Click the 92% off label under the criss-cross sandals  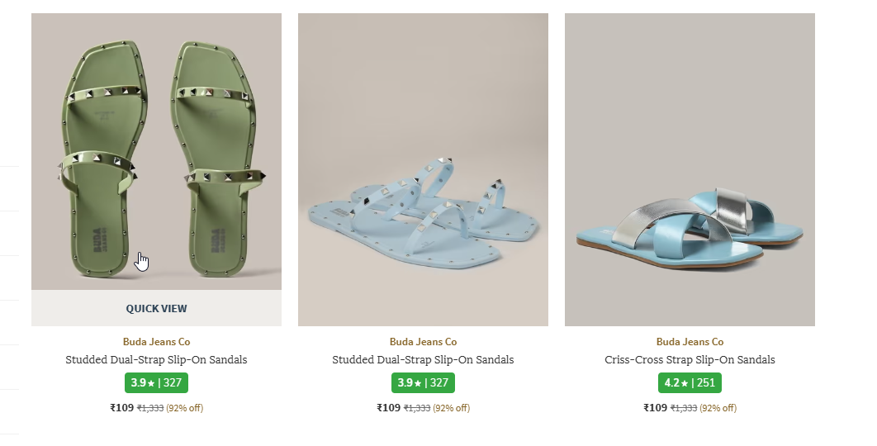point(718,408)
